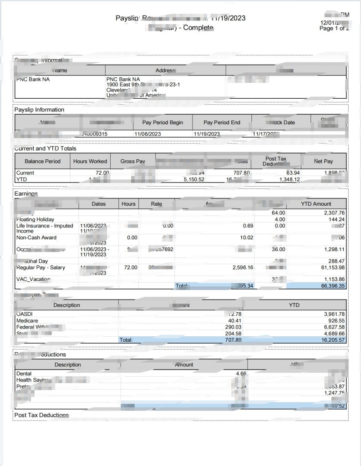This screenshot has width=361, height=466.
Task: Select Dental deduction amount 4.66
Action: pyautogui.click(x=241, y=374)
